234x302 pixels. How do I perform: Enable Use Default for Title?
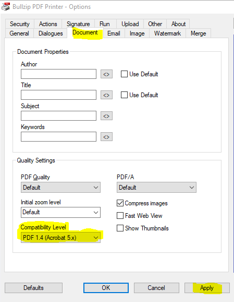[x=124, y=95]
